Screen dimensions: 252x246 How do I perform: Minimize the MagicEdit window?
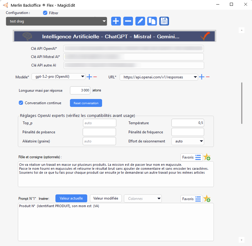click(218, 5)
